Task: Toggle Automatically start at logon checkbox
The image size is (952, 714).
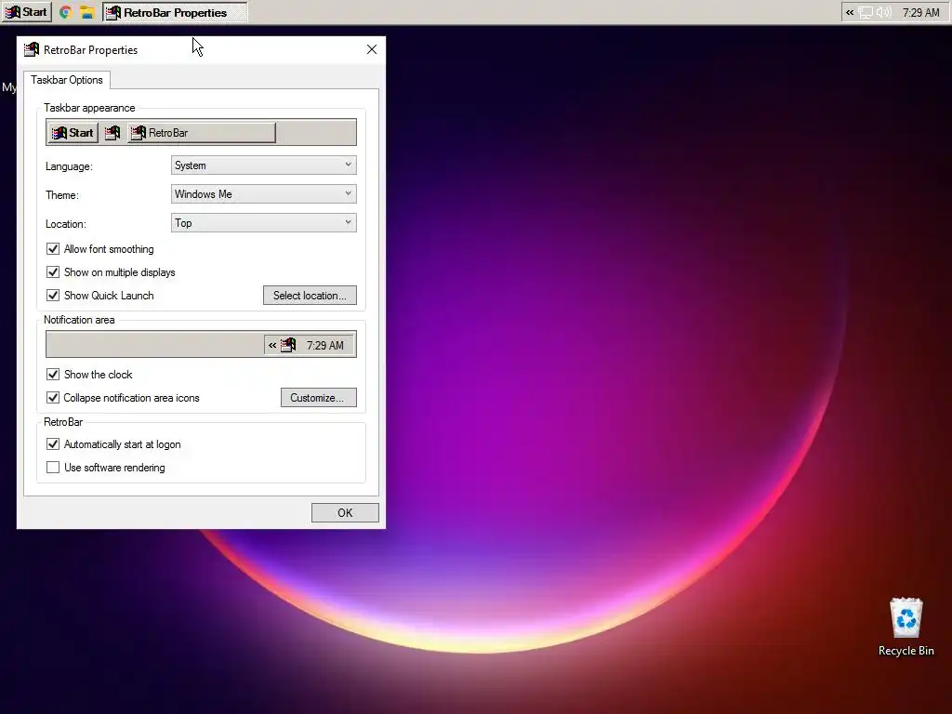Action: click(x=53, y=444)
